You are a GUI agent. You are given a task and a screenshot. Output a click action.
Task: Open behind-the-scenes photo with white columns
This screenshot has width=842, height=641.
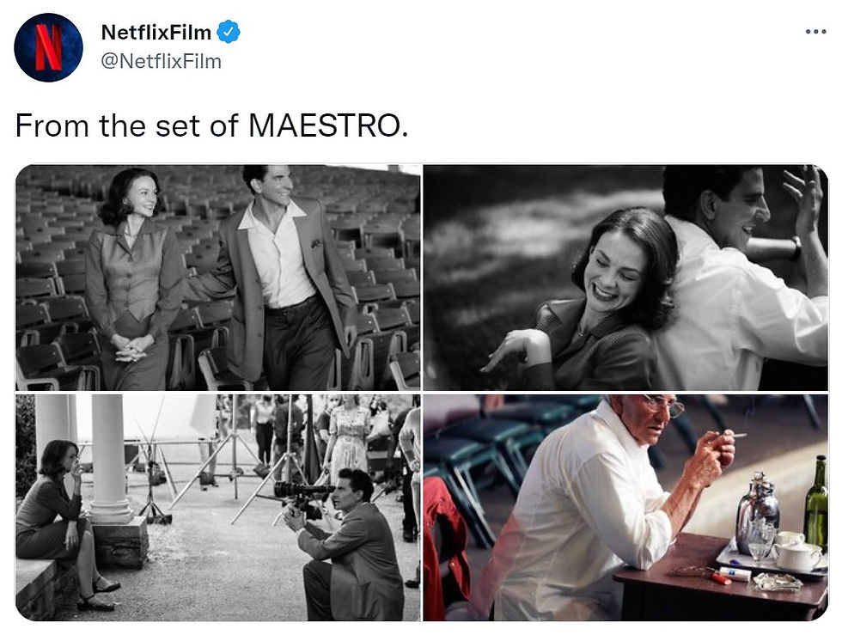pos(217,507)
